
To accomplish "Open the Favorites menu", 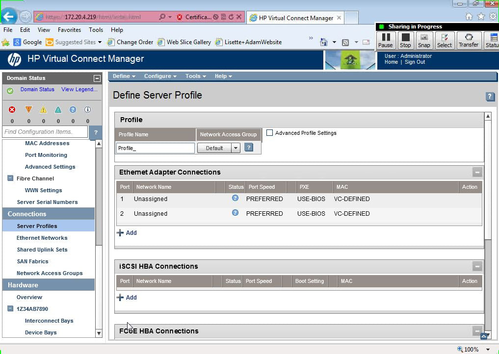I will coord(69,30).
